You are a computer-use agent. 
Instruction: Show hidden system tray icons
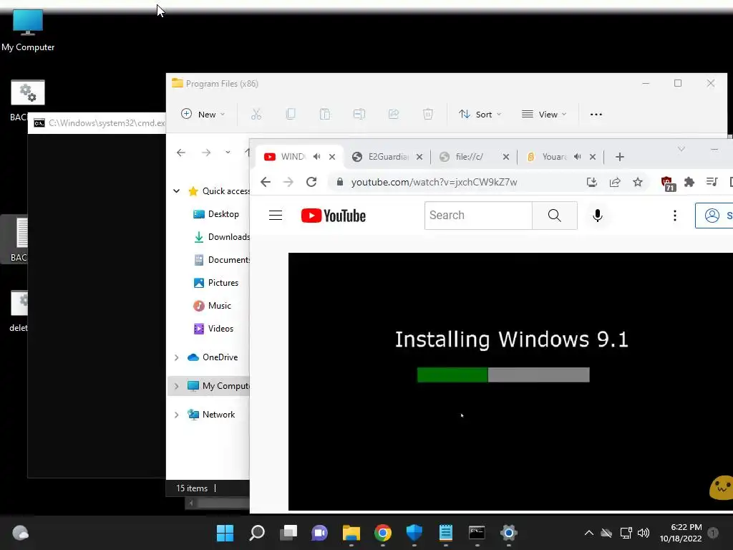[x=589, y=533]
